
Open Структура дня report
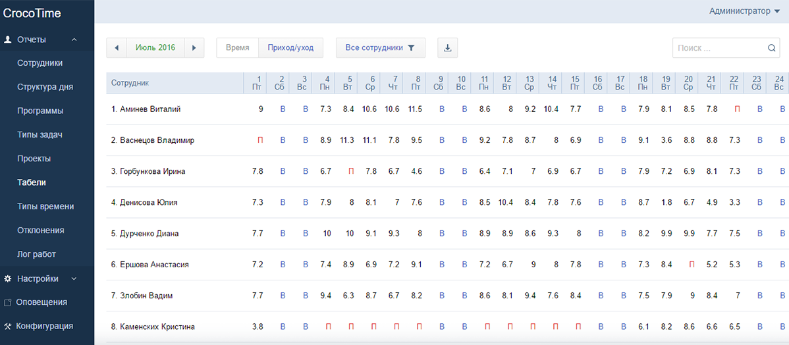45,87
